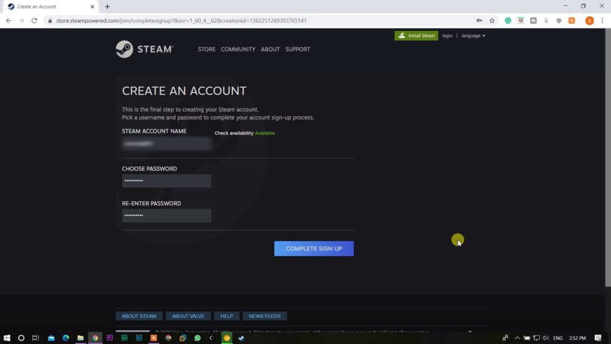
Task: Open the STORE menu
Action: point(206,49)
